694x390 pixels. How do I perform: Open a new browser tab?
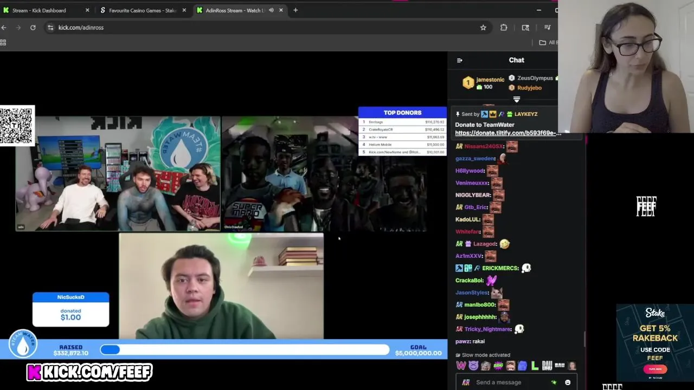[295, 10]
